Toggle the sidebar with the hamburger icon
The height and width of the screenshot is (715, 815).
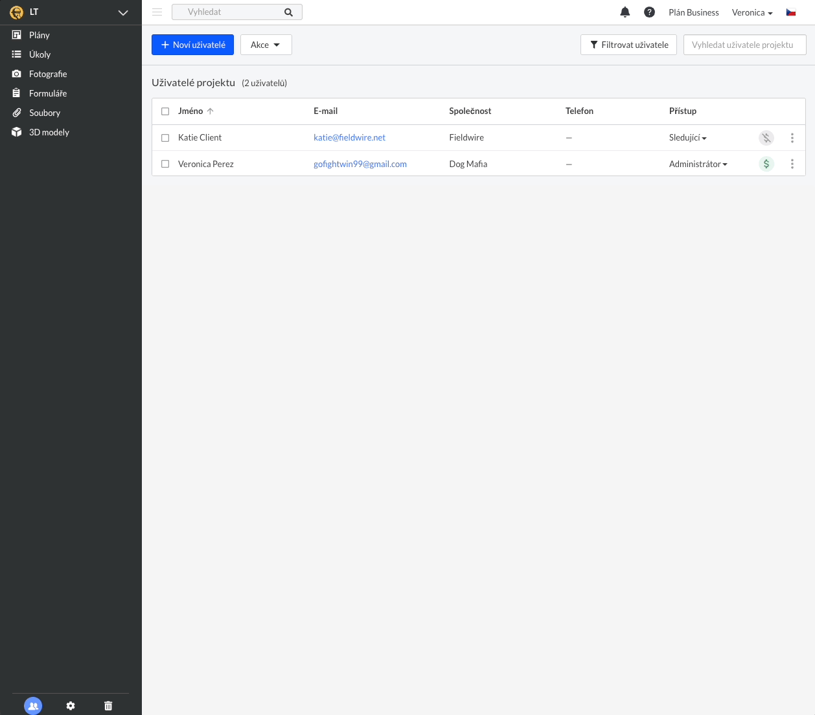[x=157, y=12]
